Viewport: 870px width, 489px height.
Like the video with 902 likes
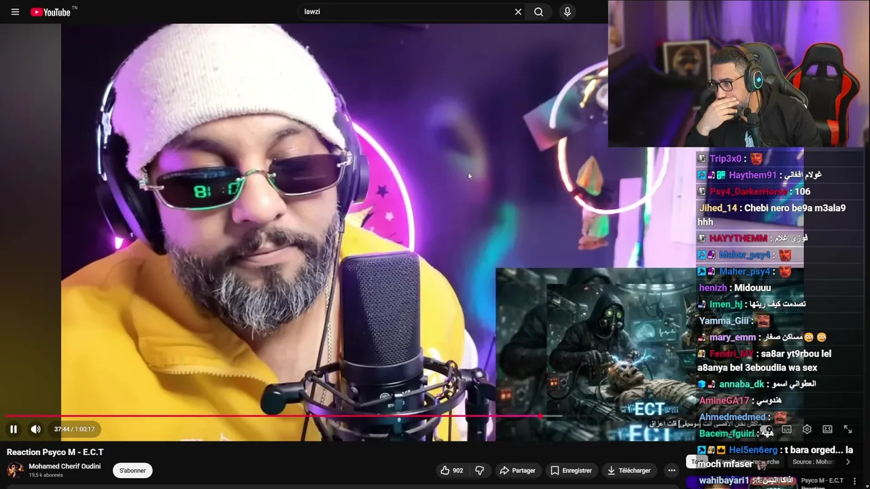[x=451, y=470]
